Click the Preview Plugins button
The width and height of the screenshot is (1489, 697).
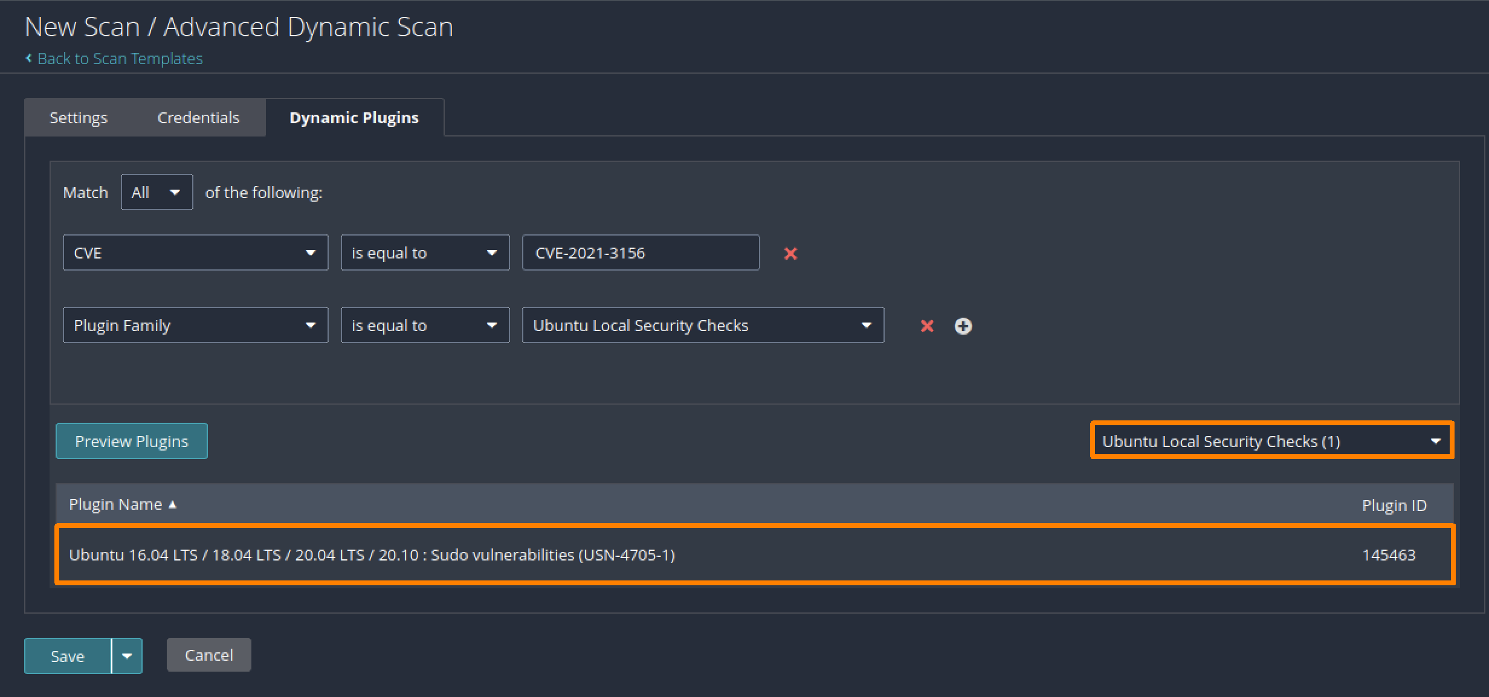click(x=132, y=442)
